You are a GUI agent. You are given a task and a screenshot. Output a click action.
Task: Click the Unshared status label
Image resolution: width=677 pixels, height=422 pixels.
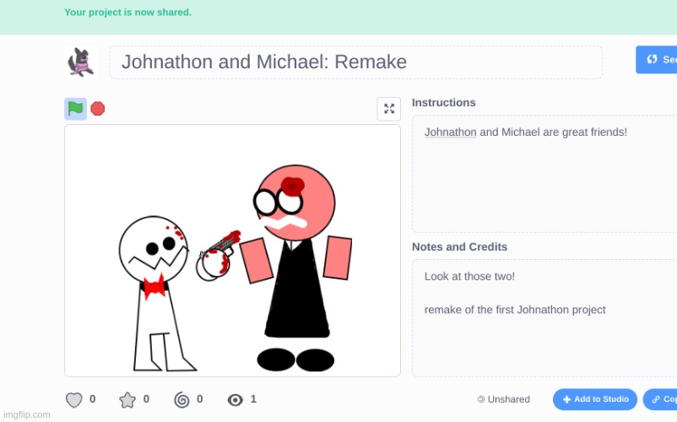tap(504, 400)
